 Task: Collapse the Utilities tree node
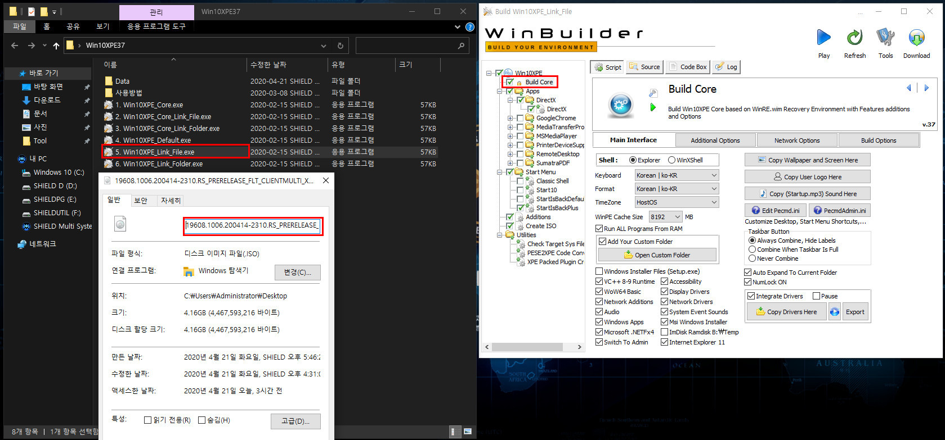click(x=500, y=235)
